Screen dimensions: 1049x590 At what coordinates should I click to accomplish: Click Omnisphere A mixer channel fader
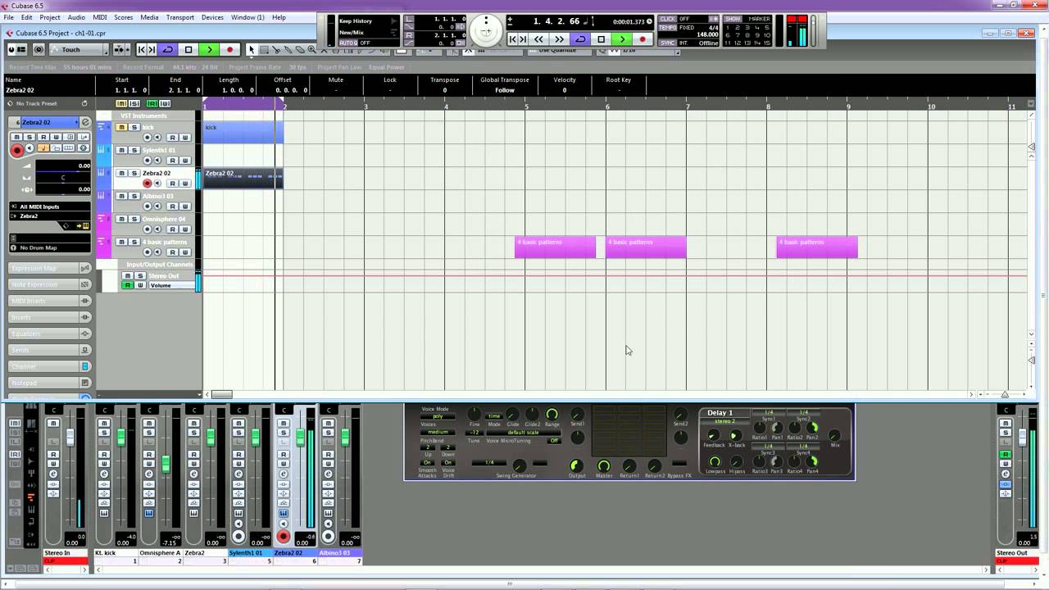[x=166, y=465]
